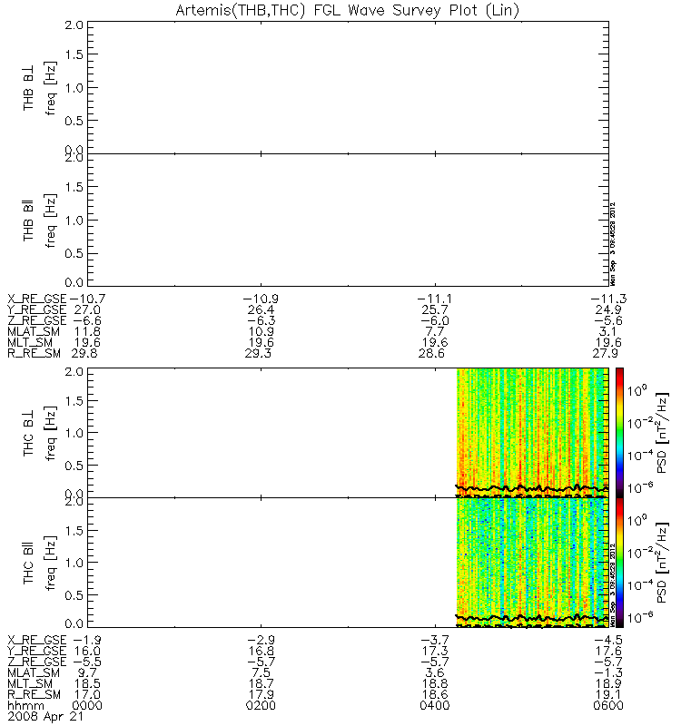Click THC Y_RE_GSE value "16.0"

[x=87, y=651]
